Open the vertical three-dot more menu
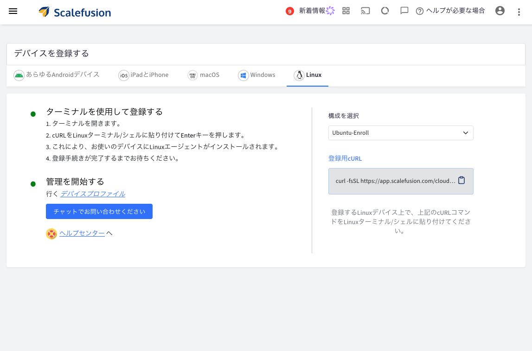Image resolution: width=532 pixels, height=351 pixels. pyautogui.click(x=519, y=12)
